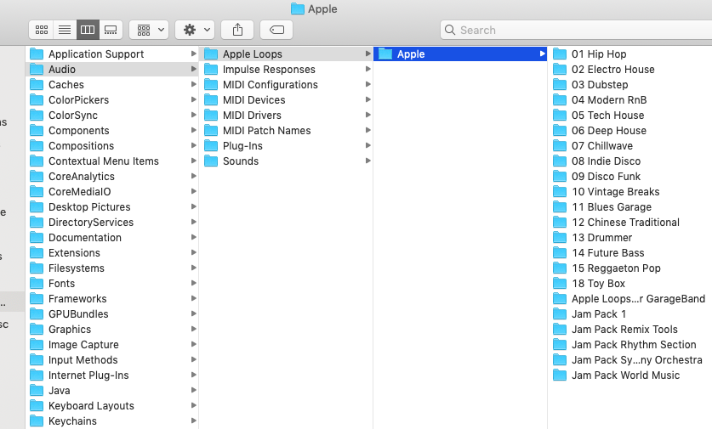The height and width of the screenshot is (429, 712).
Task: Select the Java folder row
Action: tap(112, 391)
